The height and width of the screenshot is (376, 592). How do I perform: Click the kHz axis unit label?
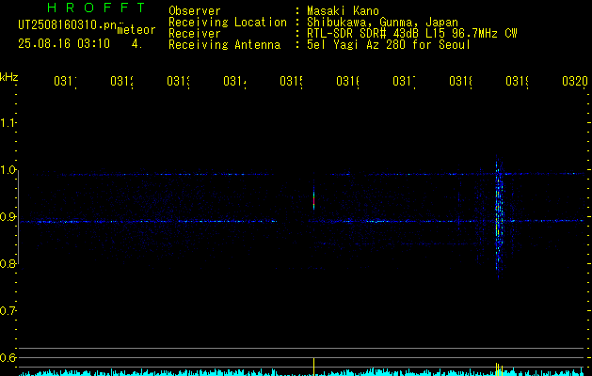[9, 77]
